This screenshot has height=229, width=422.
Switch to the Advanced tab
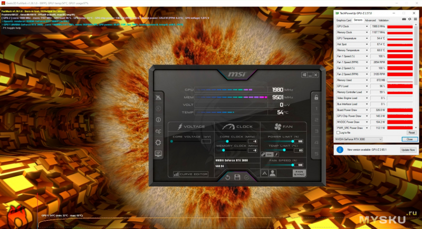coord(370,21)
